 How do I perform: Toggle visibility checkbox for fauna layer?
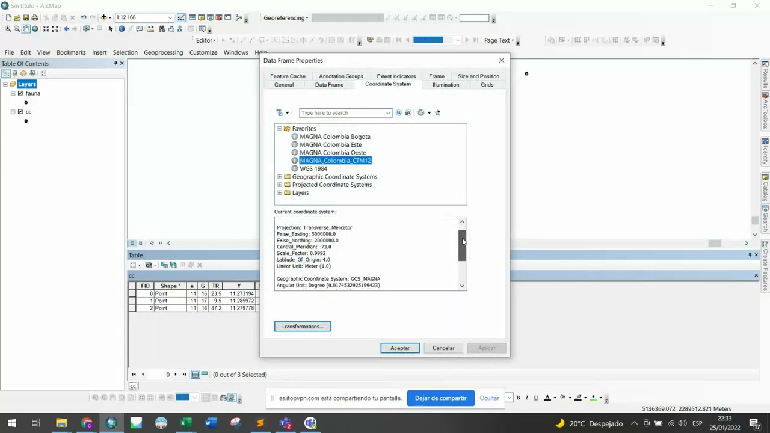20,94
